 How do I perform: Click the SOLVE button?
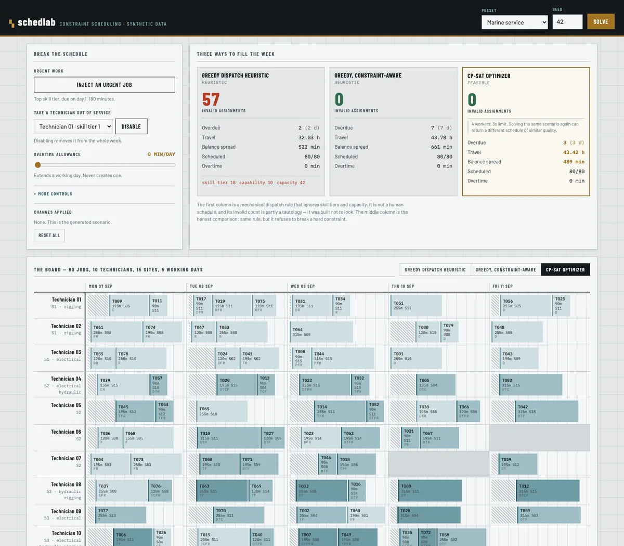click(601, 22)
